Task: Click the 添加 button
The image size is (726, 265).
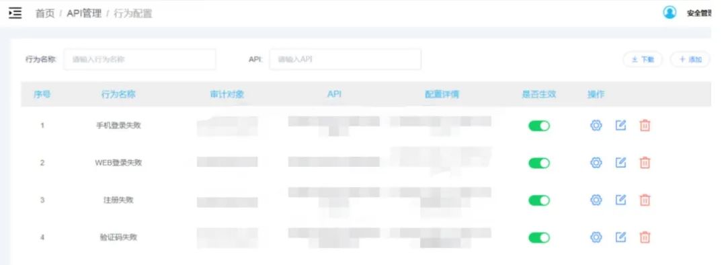Action: pyautogui.click(x=690, y=59)
